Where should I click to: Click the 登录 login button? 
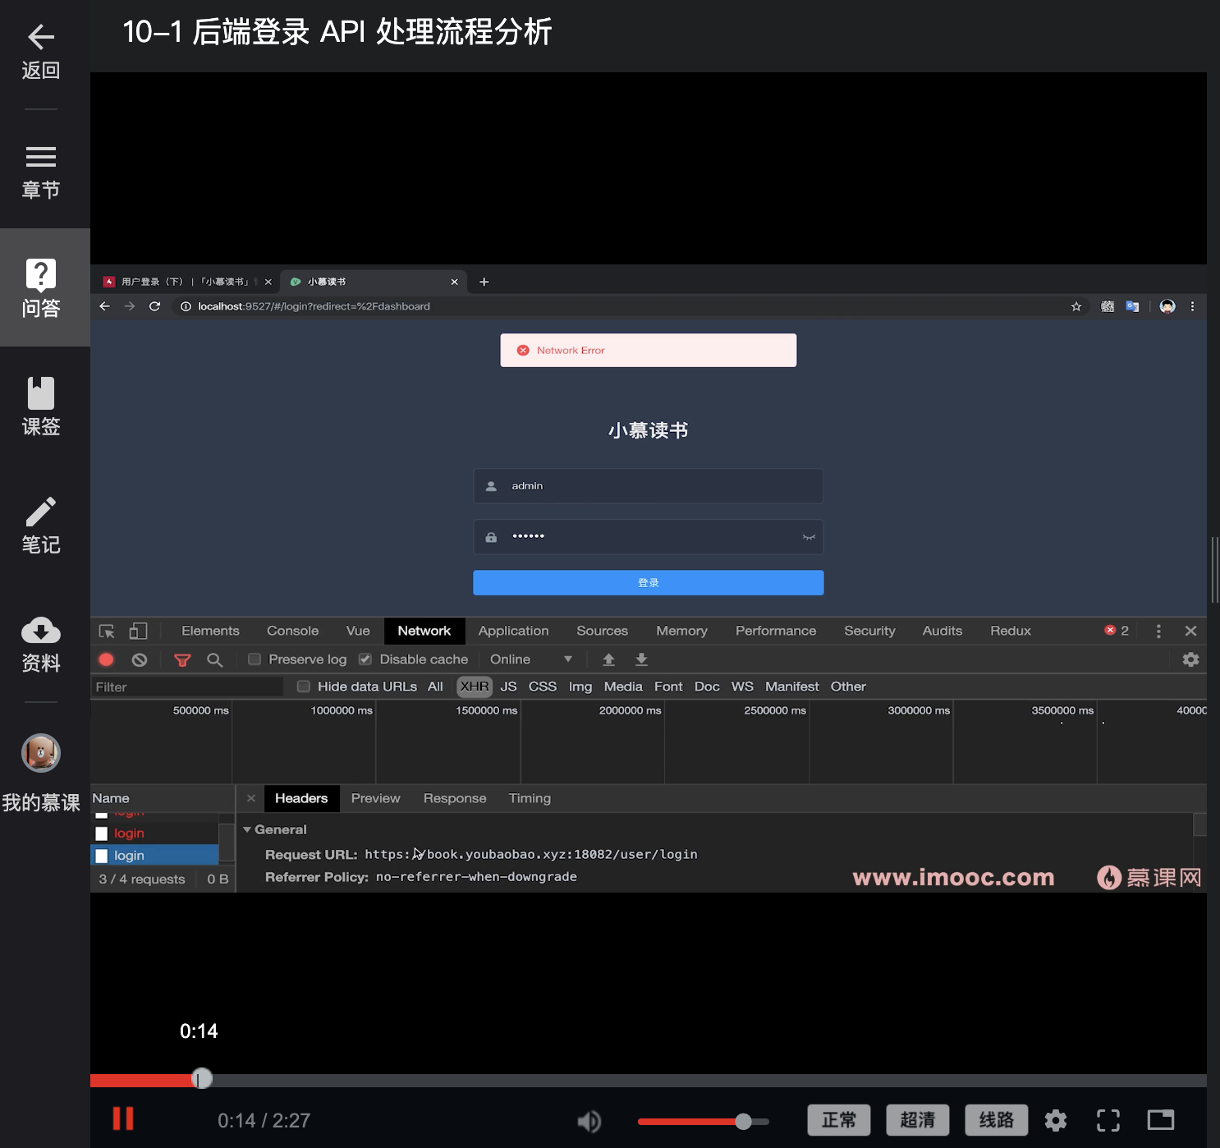(x=648, y=582)
